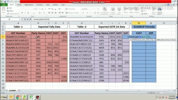The height and width of the screenshot is (100, 178).
Task: Click the Comma Style icon
Action: click(91, 13)
